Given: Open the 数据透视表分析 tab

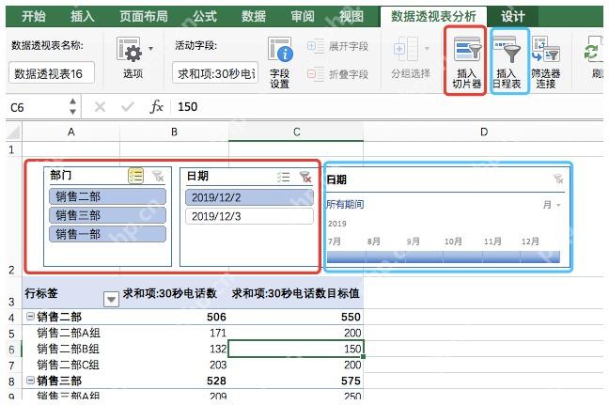Looking at the screenshot, I should pyautogui.click(x=433, y=16).
